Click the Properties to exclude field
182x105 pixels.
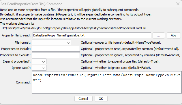pyautogui.click(x=56, y=55)
